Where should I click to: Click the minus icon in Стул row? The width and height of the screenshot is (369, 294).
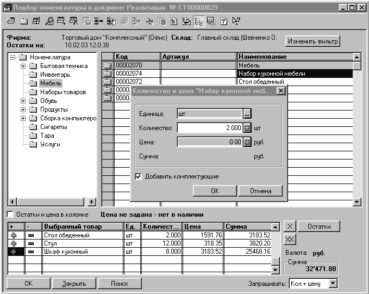(x=31, y=243)
